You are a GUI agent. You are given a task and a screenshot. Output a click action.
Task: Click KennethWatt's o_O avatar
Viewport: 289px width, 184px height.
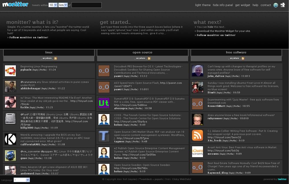(x=198, y=104)
